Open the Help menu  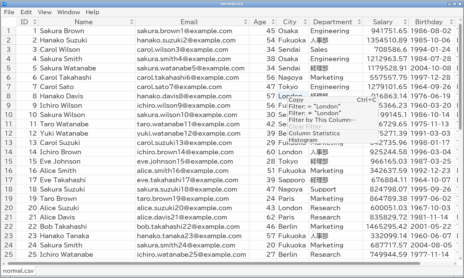click(x=93, y=12)
